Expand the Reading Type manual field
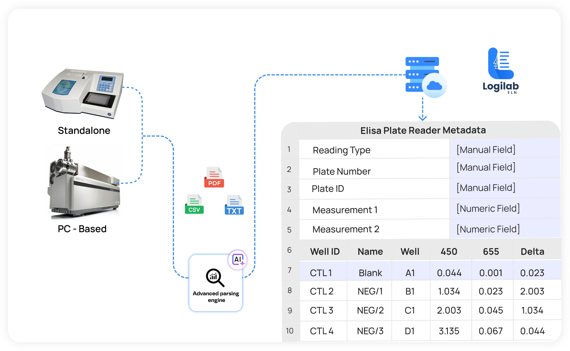 tap(485, 150)
